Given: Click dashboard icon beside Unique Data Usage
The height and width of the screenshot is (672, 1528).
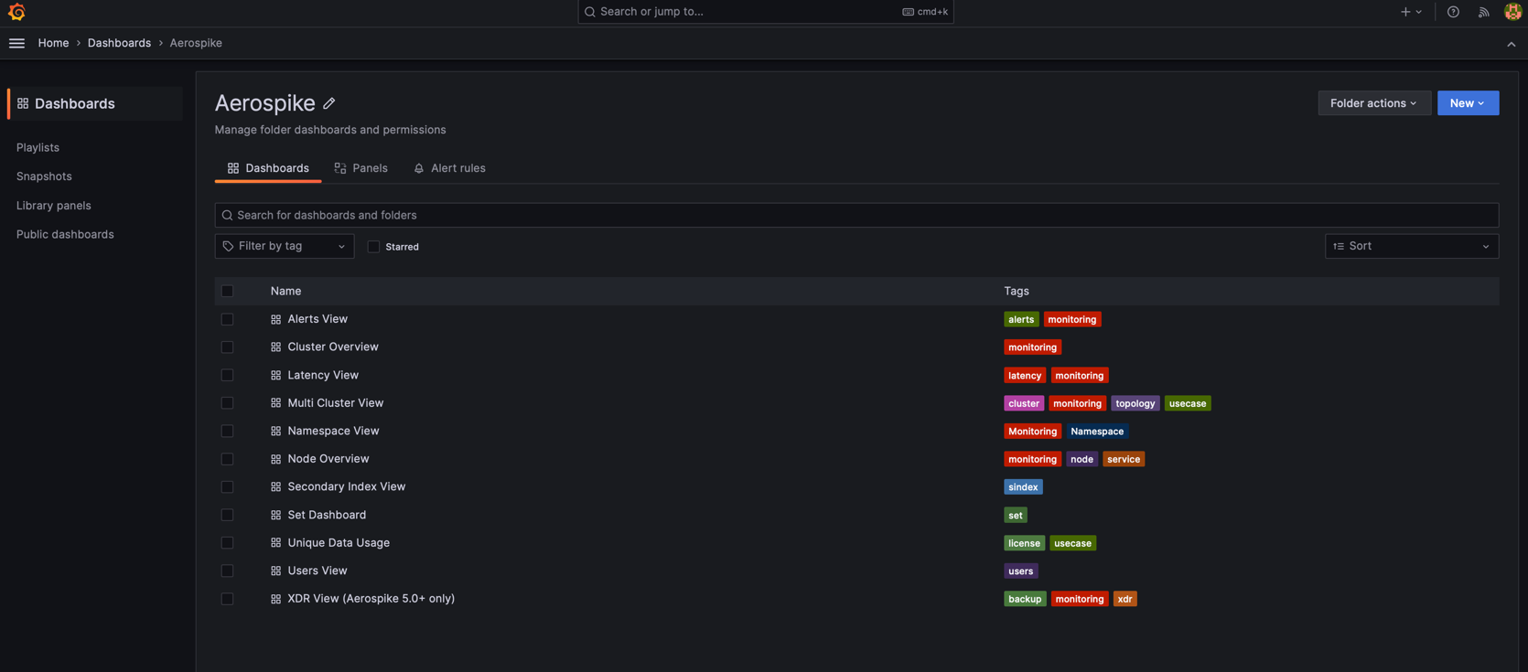Looking at the screenshot, I should tap(275, 543).
